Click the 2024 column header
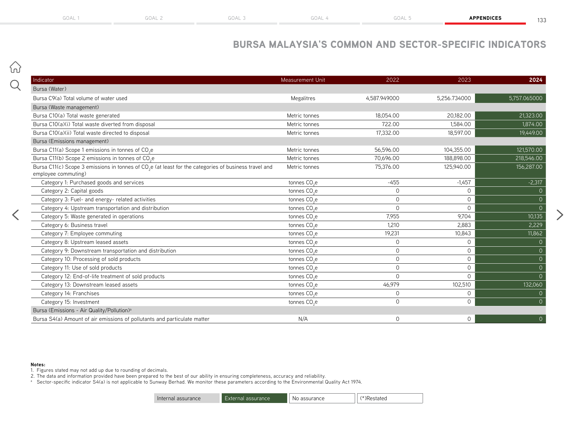Viewport: 573px width, 430px height. [536, 80]
